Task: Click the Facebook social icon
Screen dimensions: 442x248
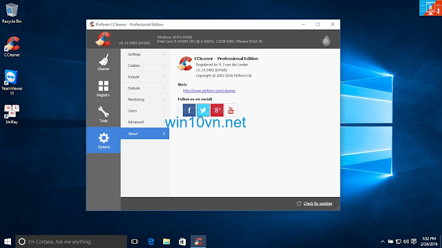Action: click(189, 110)
